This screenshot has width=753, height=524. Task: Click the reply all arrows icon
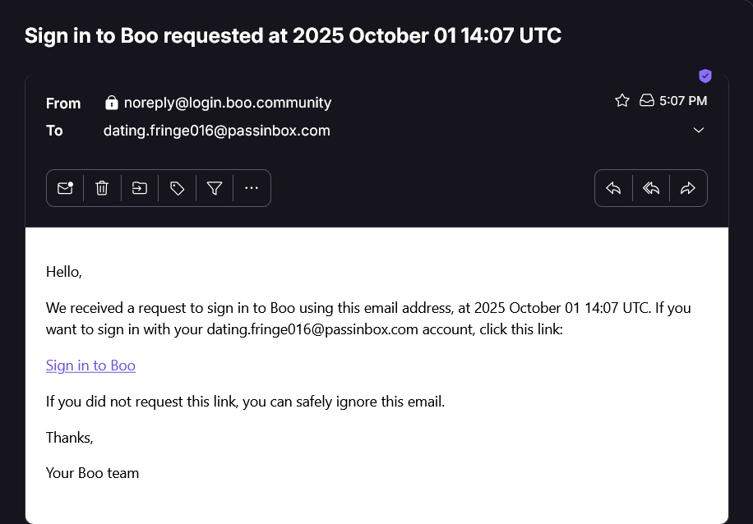(651, 188)
